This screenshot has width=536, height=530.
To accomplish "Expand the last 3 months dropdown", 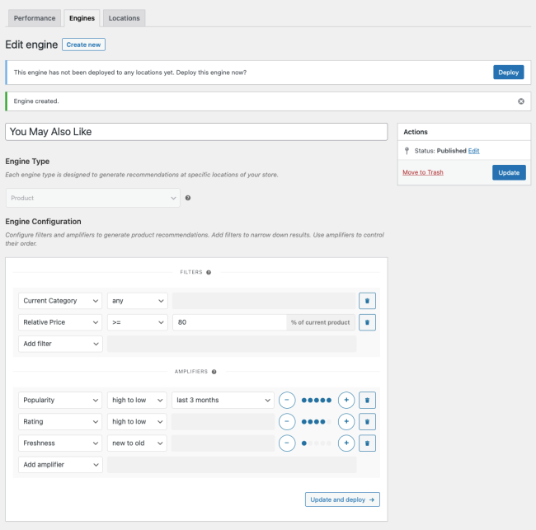I will click(223, 400).
